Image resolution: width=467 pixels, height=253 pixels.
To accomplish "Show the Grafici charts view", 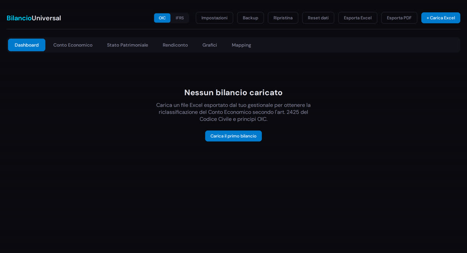I will click(210, 45).
